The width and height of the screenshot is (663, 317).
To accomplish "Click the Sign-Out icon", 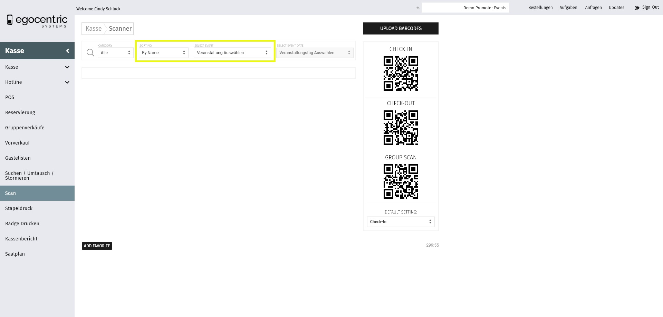I will 637,8.
